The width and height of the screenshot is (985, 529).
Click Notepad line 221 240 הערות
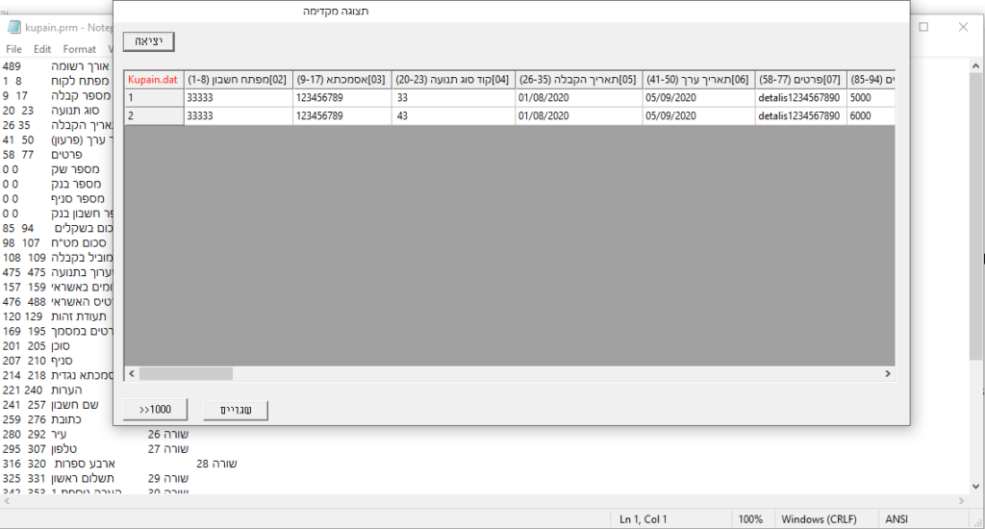point(42,390)
